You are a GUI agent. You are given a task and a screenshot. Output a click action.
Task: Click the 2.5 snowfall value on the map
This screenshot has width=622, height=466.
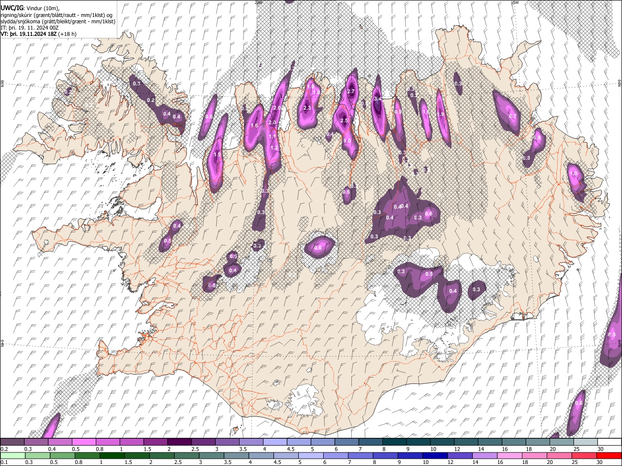coord(344,120)
